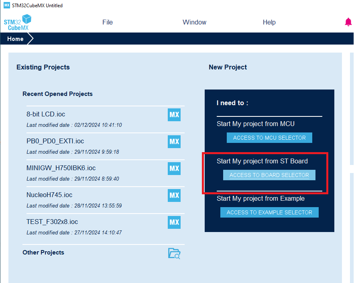Open the Help menu
This screenshot has width=354, height=283.
click(269, 22)
